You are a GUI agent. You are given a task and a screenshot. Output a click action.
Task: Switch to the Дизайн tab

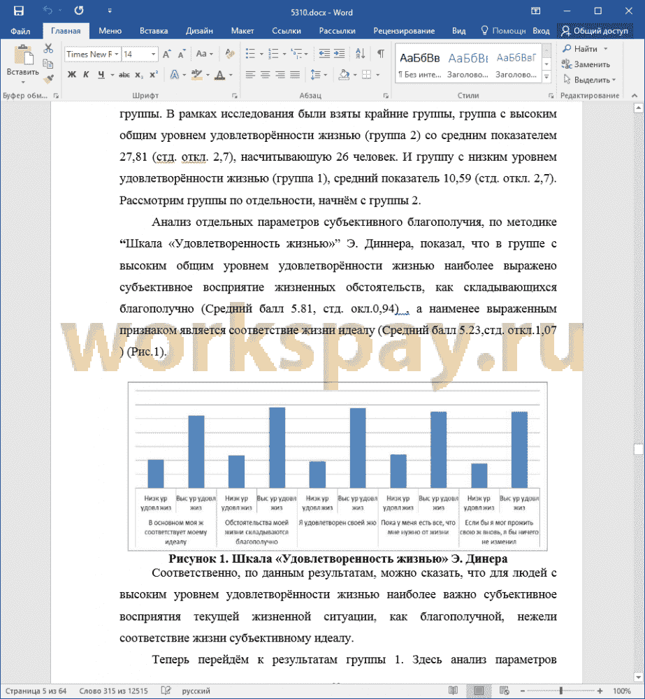click(x=199, y=31)
